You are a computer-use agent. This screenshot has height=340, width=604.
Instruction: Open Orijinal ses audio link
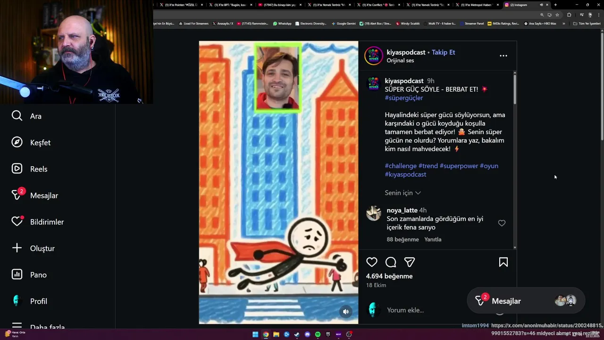click(x=400, y=60)
